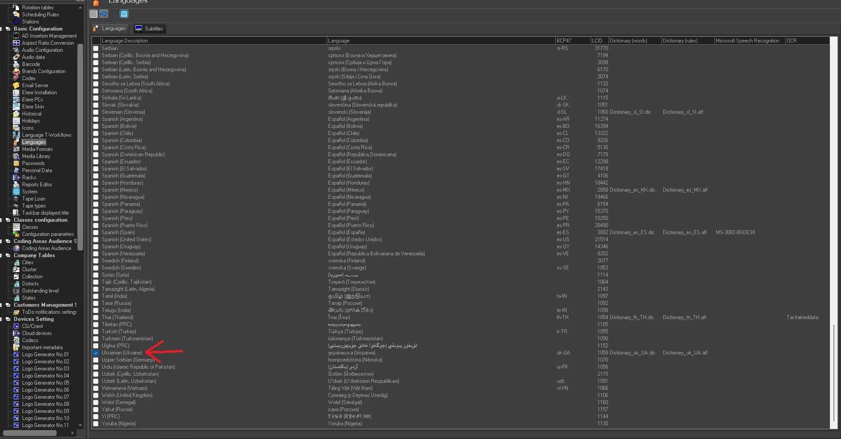Click the sidebar scroll-down arrow
This screenshot has height=439, width=841.
tap(80, 425)
